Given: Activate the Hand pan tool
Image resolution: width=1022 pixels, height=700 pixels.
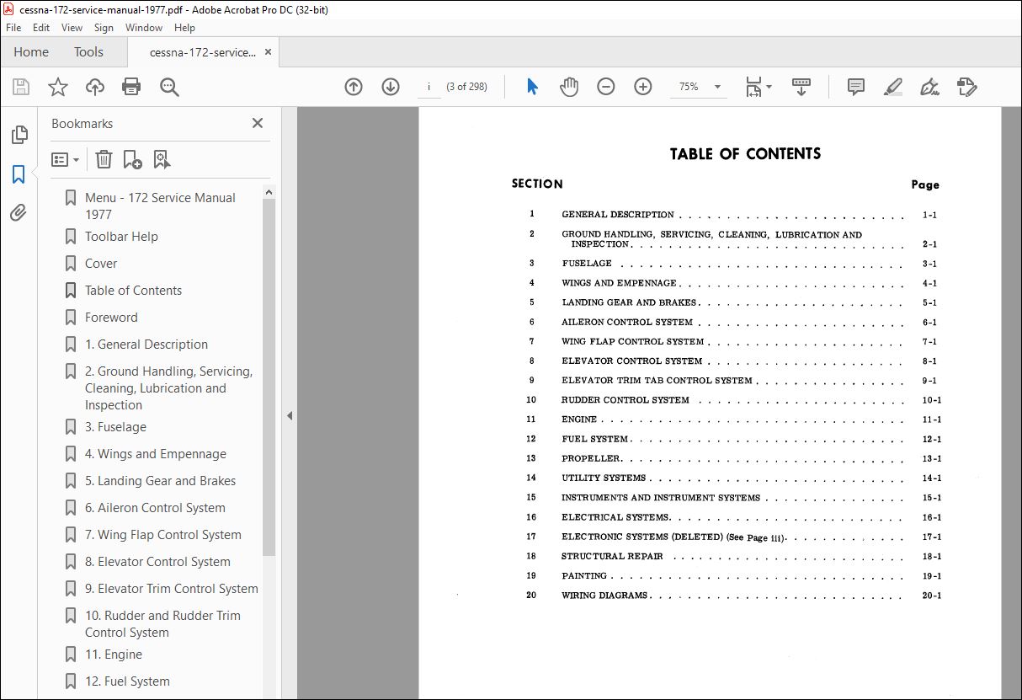Looking at the screenshot, I should (x=569, y=87).
